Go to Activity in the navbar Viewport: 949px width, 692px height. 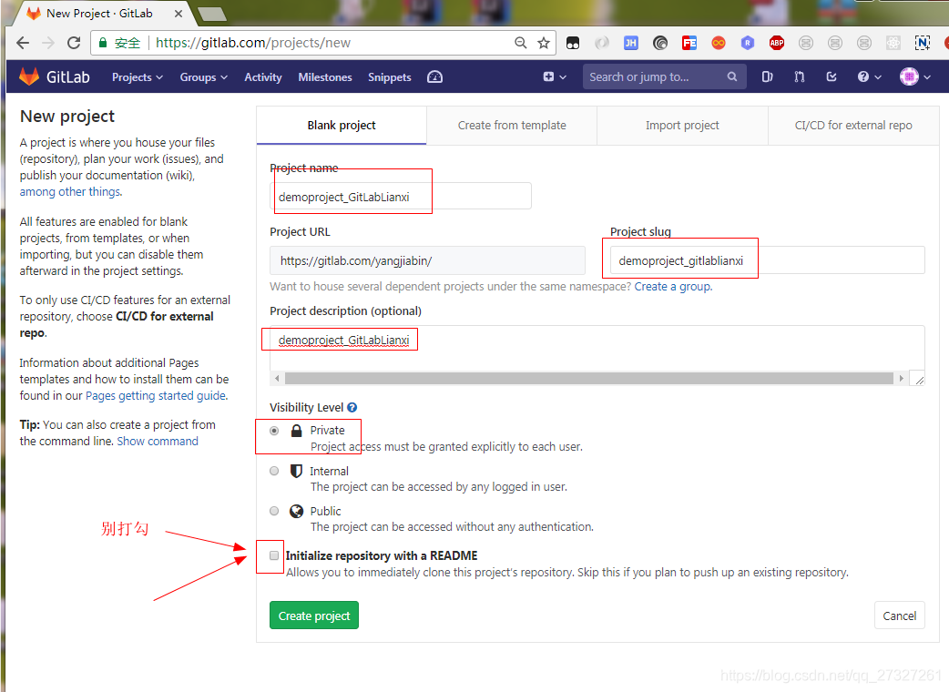coord(262,77)
